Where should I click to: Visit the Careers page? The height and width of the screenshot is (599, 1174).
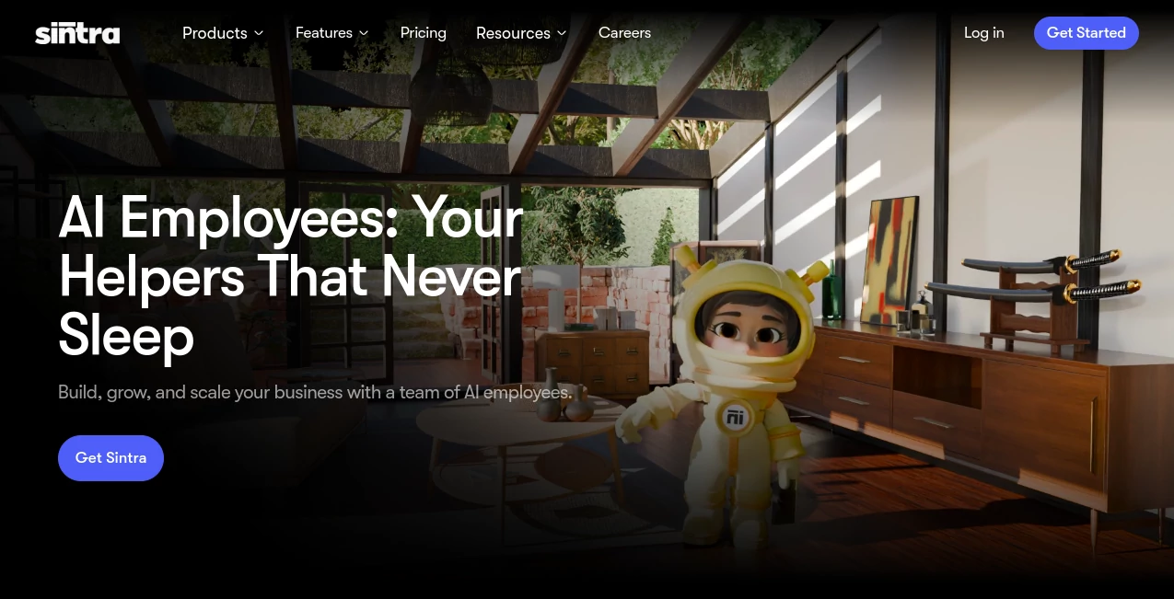click(624, 33)
